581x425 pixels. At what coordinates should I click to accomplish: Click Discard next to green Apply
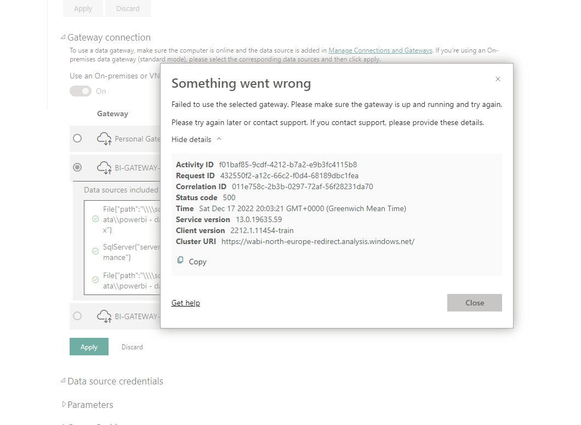pyautogui.click(x=132, y=347)
